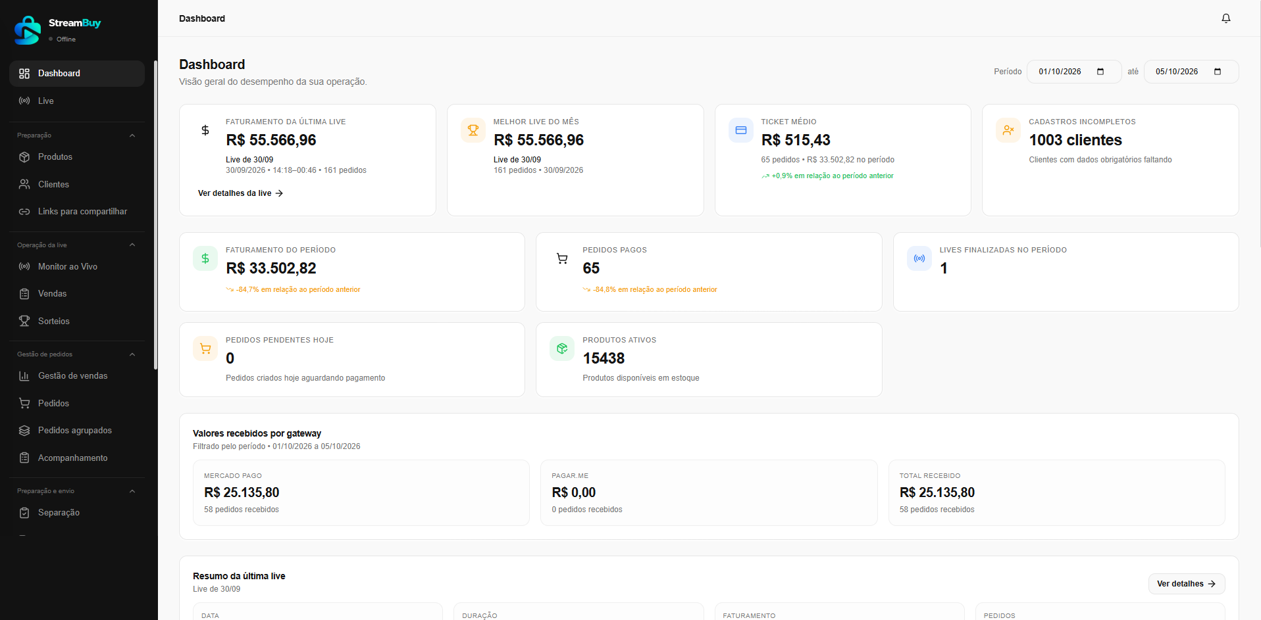Screen dimensions: 1261x620
Task: Click Total Recebido R$ 25.135,80 value
Action: (937, 492)
